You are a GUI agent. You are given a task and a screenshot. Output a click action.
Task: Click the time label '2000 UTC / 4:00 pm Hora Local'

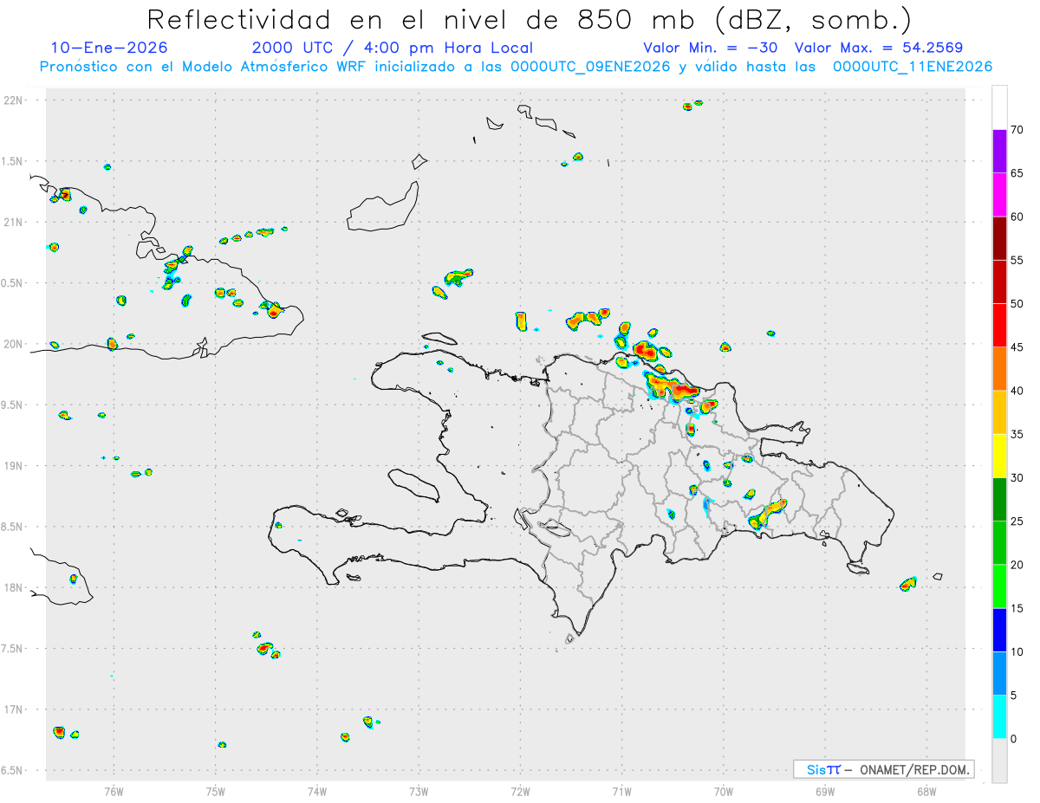pyautogui.click(x=393, y=48)
